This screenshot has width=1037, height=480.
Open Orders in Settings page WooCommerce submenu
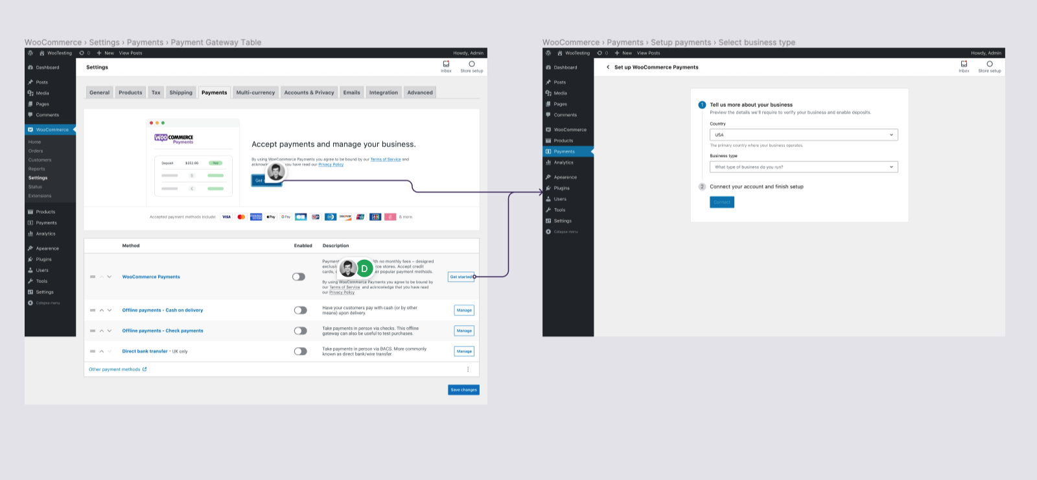(x=36, y=151)
